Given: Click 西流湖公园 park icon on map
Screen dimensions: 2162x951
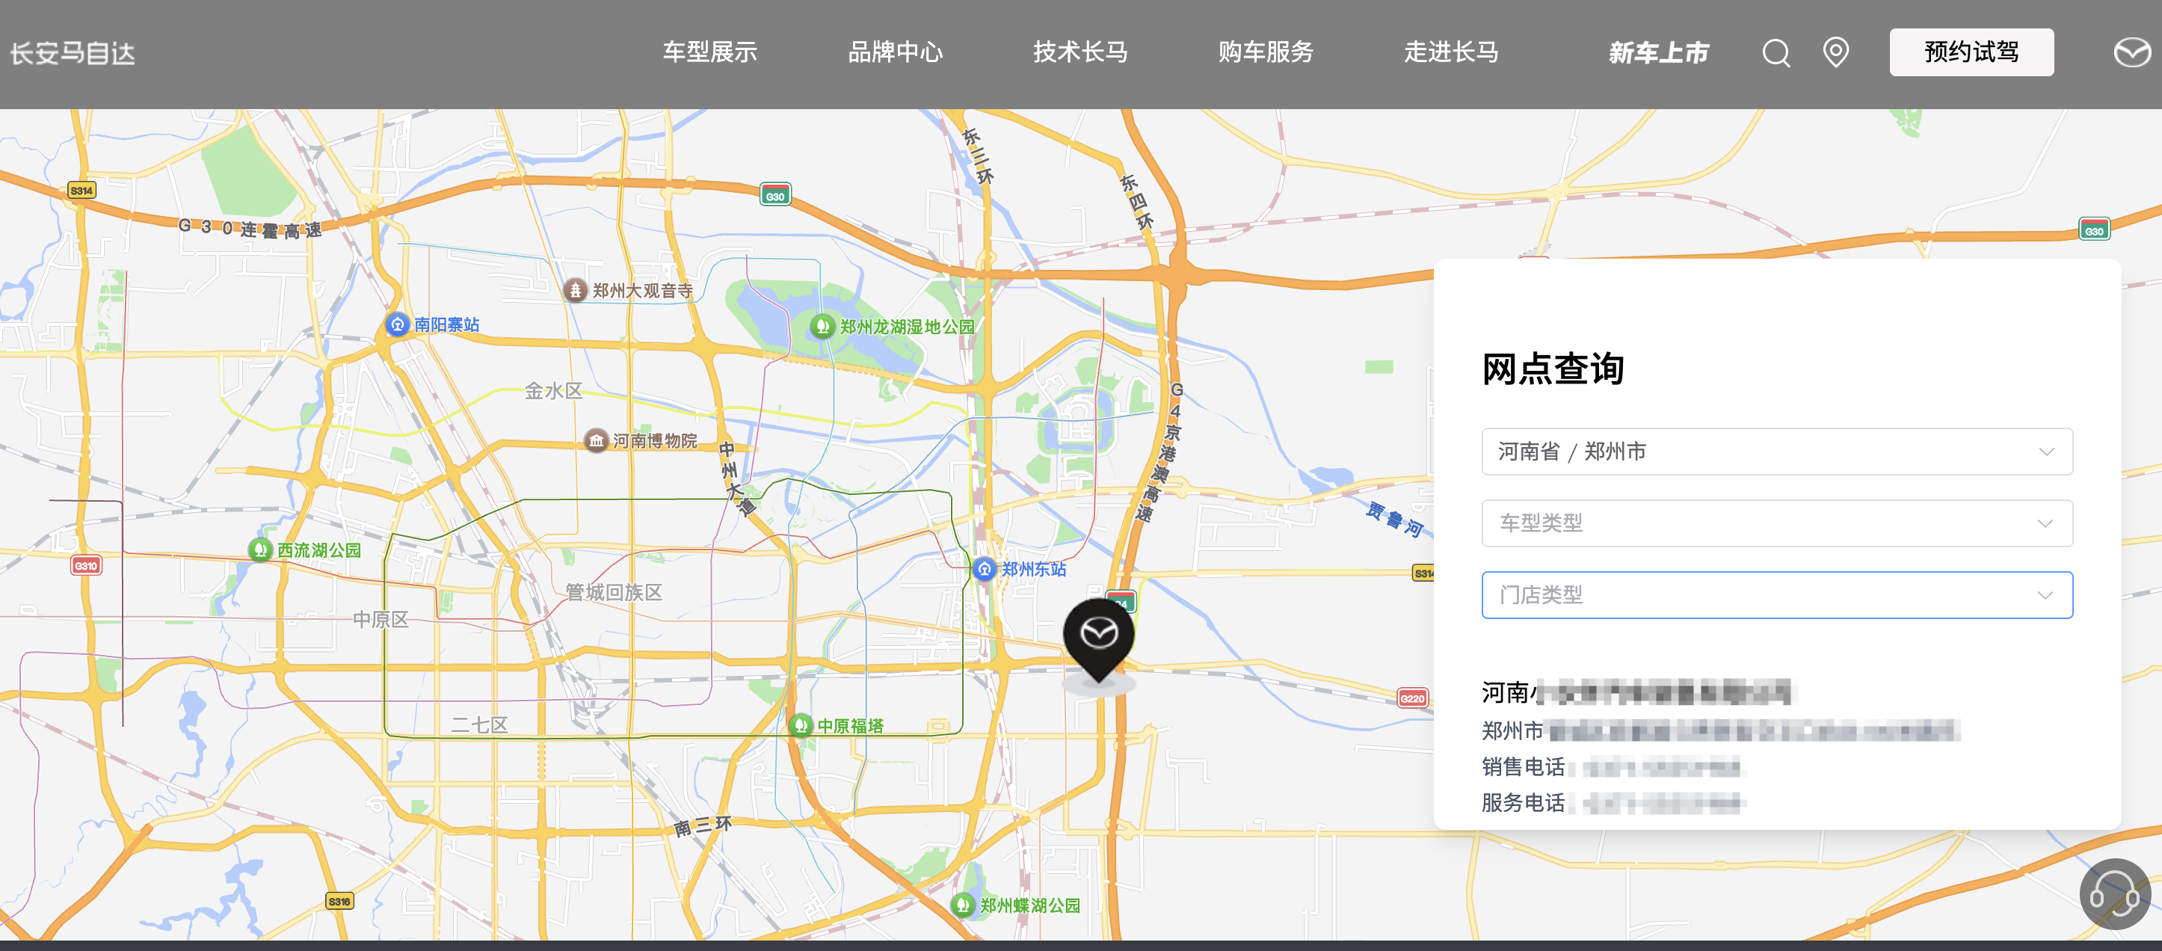Looking at the screenshot, I should (260, 550).
